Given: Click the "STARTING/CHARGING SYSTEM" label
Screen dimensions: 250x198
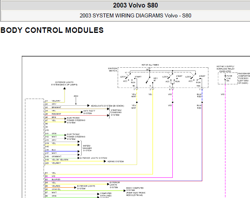Looking at the screenshot, I should pyautogui.click(x=116, y=112).
